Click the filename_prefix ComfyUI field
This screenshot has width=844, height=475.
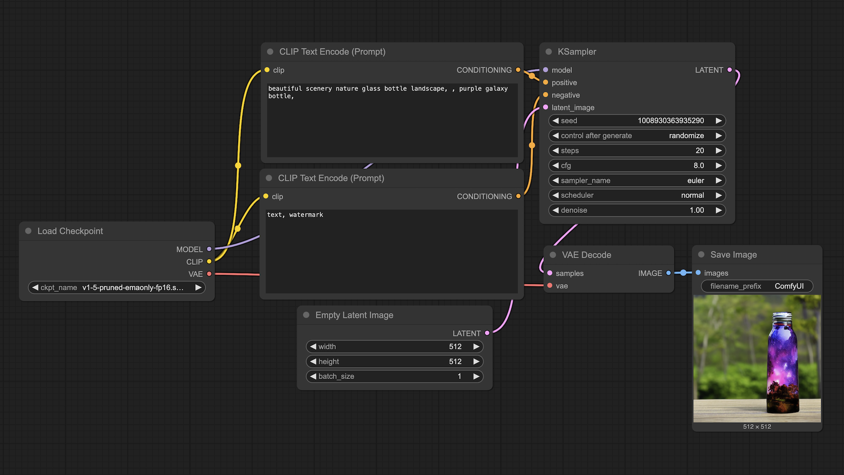tap(757, 286)
